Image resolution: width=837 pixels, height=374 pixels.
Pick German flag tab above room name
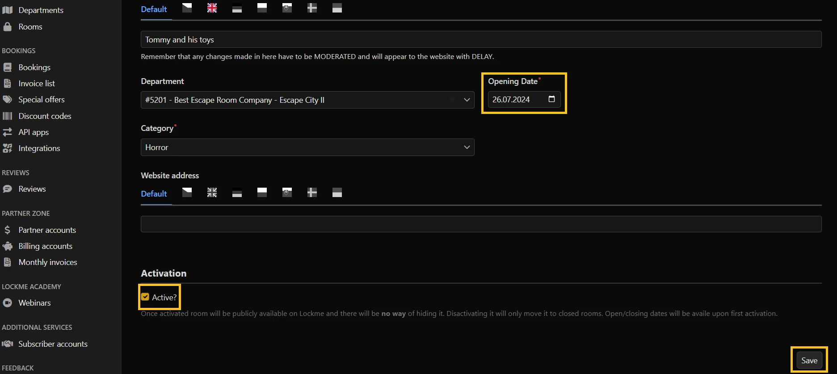pos(237,8)
